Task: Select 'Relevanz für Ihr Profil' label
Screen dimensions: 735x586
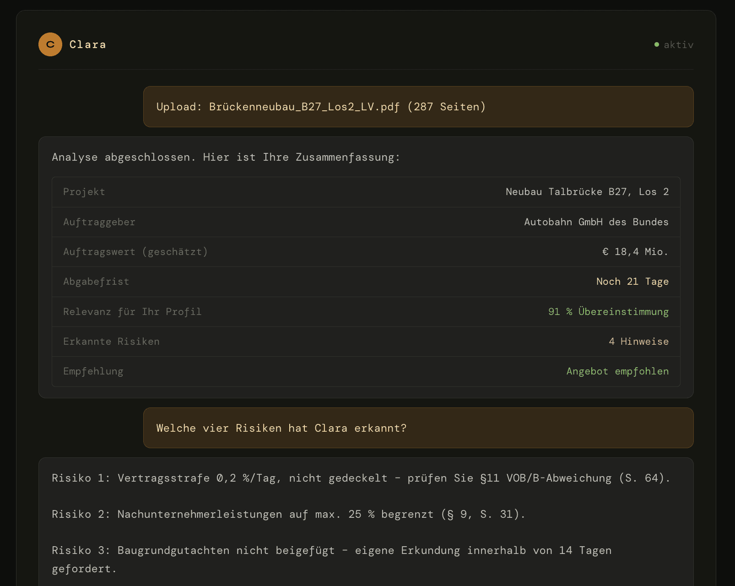Action: pyautogui.click(x=132, y=312)
